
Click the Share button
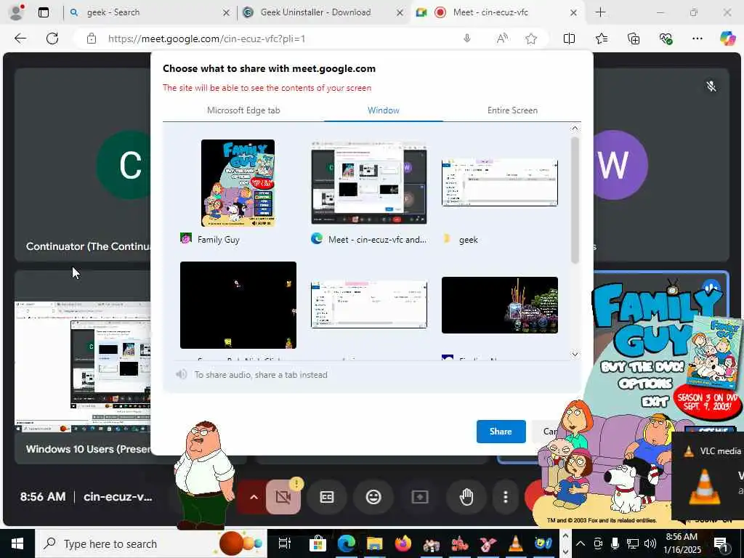[x=501, y=432]
